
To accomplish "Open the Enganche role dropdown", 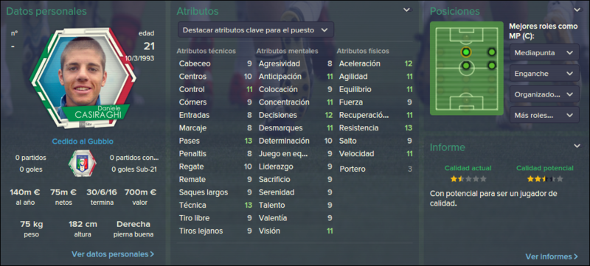I will pos(544,74).
